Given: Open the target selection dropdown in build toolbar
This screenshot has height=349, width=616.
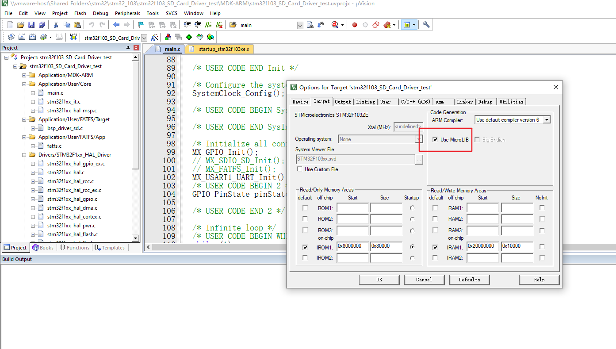Looking at the screenshot, I should (144, 38).
